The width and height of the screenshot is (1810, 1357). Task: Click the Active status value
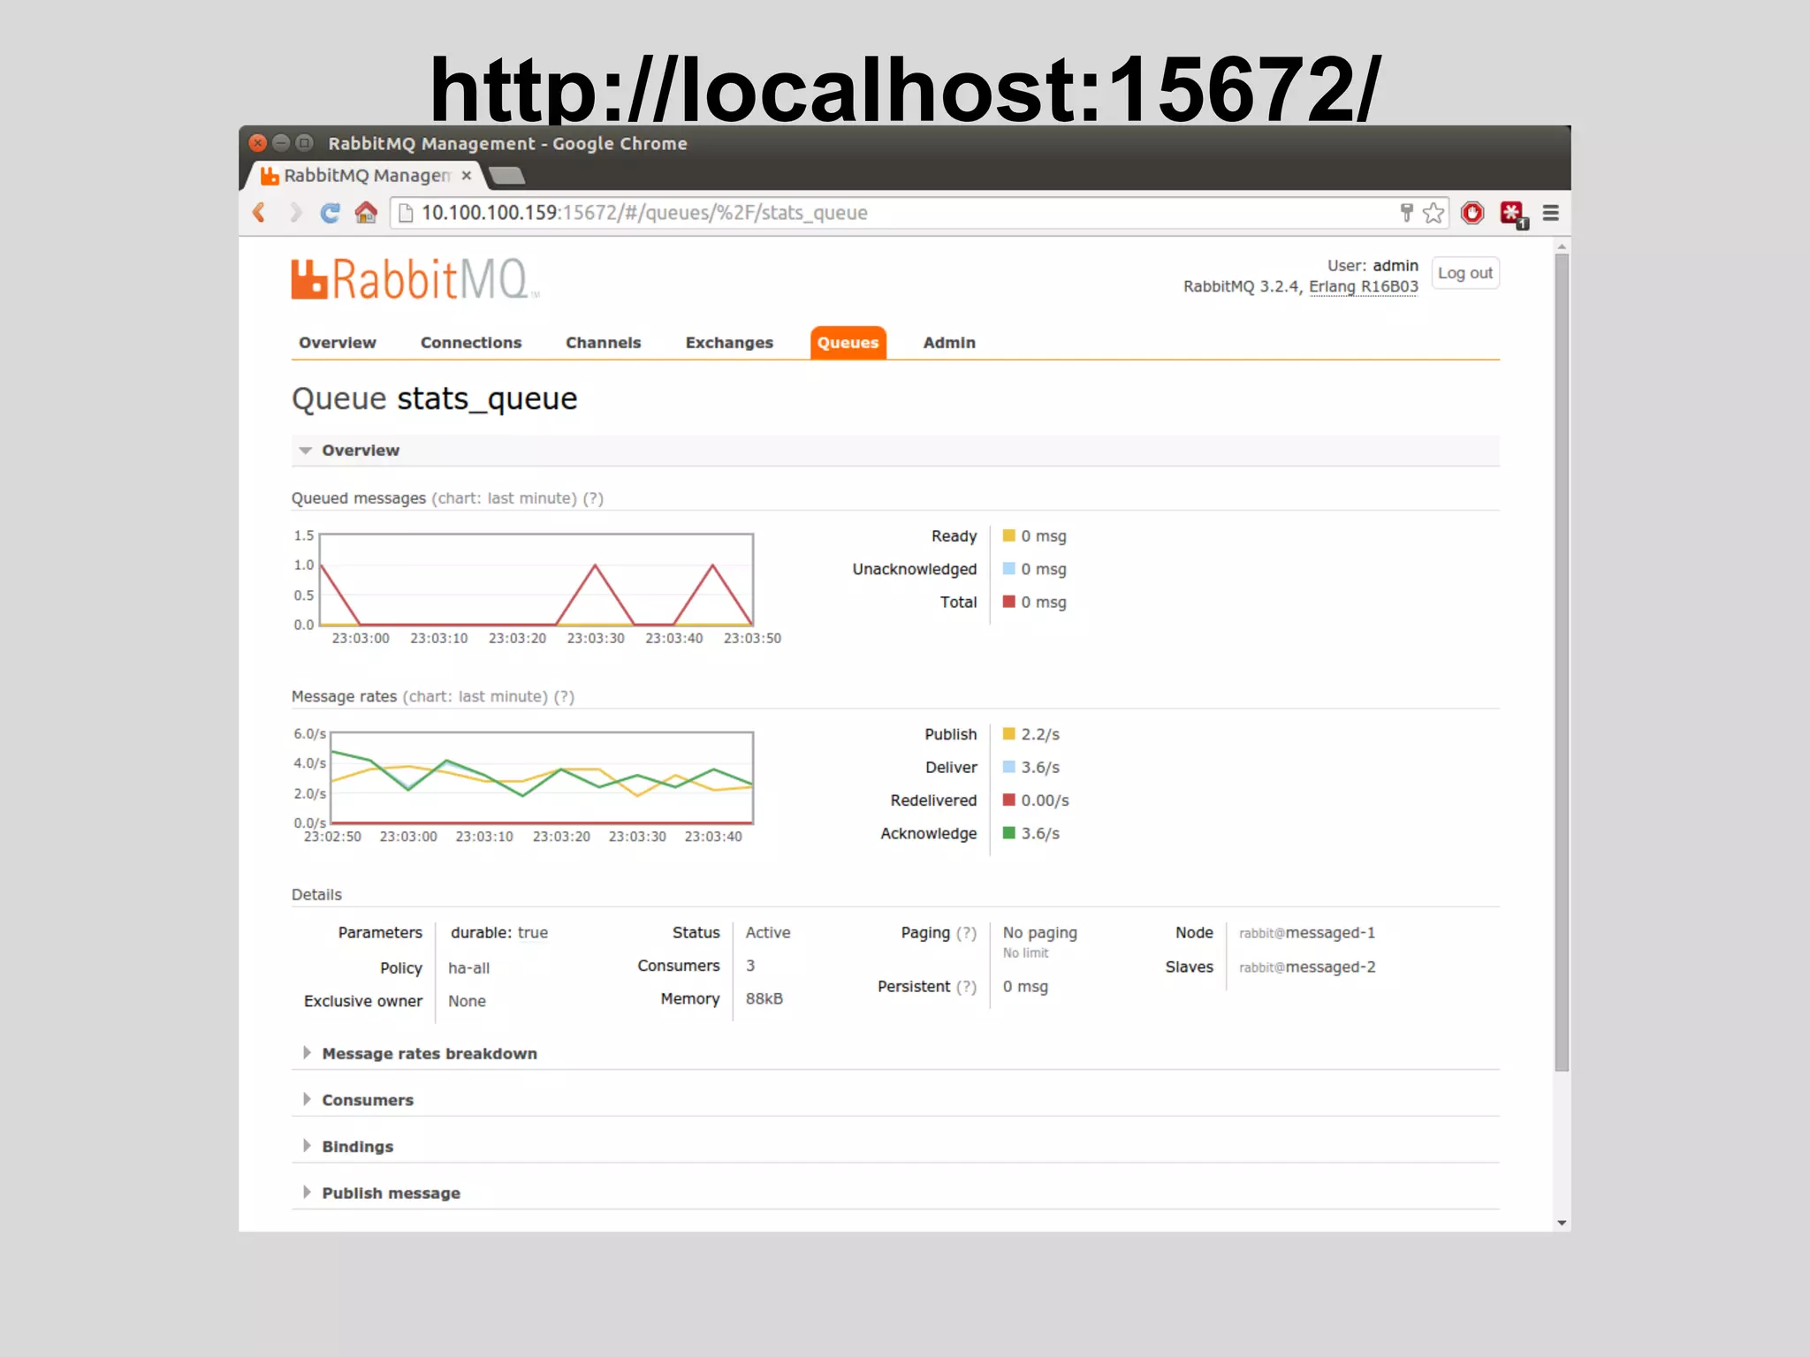[x=768, y=933]
